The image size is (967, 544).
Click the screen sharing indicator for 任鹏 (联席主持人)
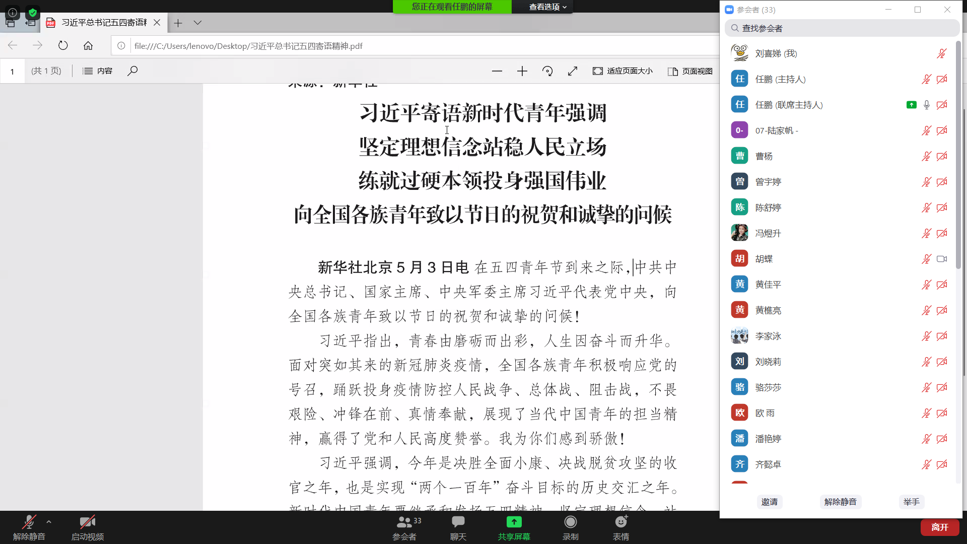[912, 105]
